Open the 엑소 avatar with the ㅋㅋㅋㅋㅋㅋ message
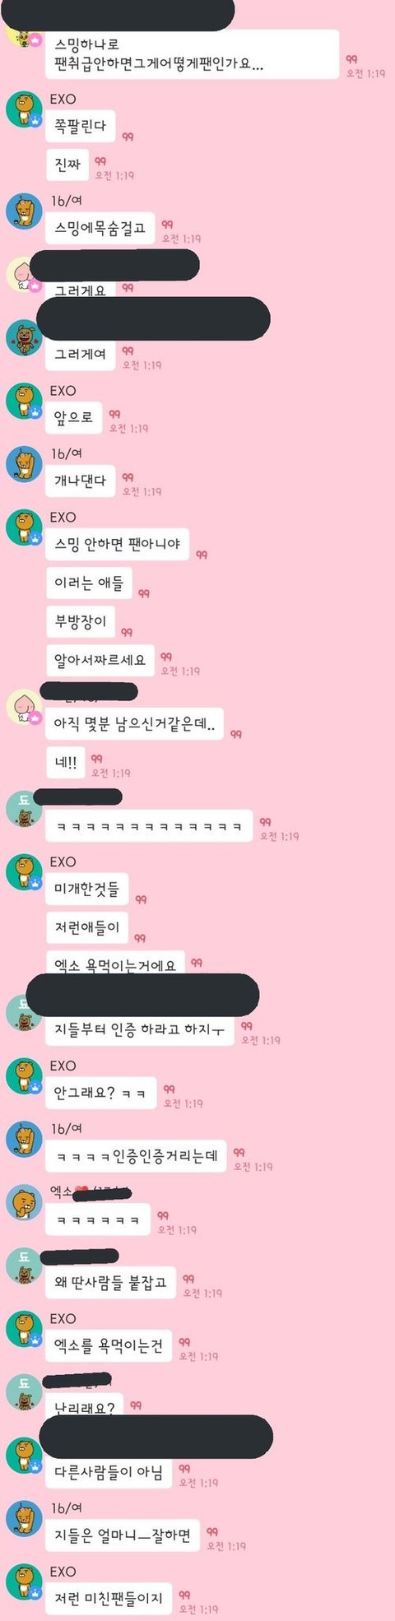The image size is (395, 1621). (24, 1203)
